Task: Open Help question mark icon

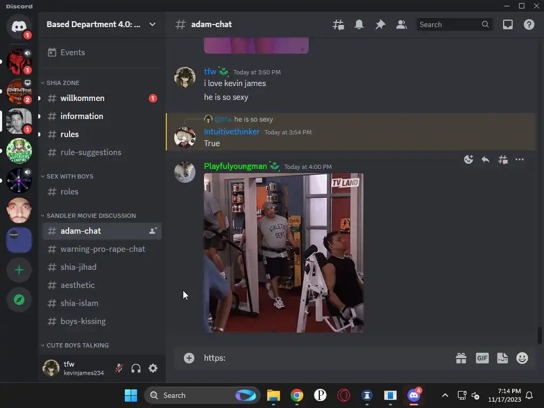Action: tap(529, 24)
